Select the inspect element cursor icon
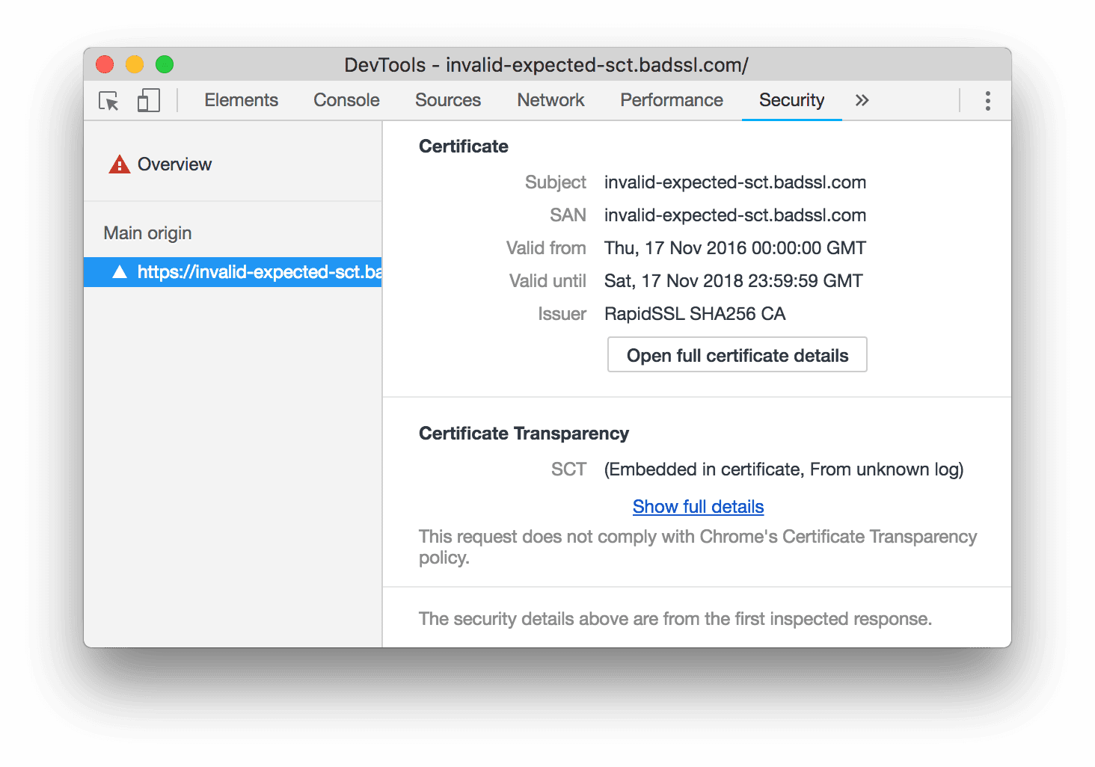Image resolution: width=1095 pixels, height=767 pixels. (x=108, y=101)
